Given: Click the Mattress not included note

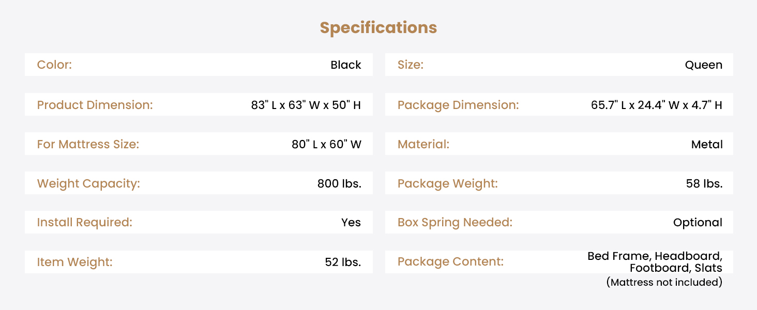Looking at the screenshot, I should coord(664,282).
